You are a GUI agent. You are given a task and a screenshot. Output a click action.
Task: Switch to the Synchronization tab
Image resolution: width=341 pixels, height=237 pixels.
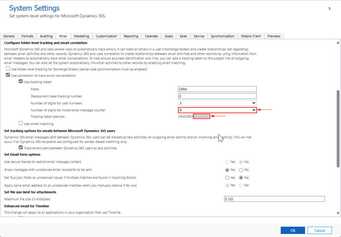pos(222,36)
